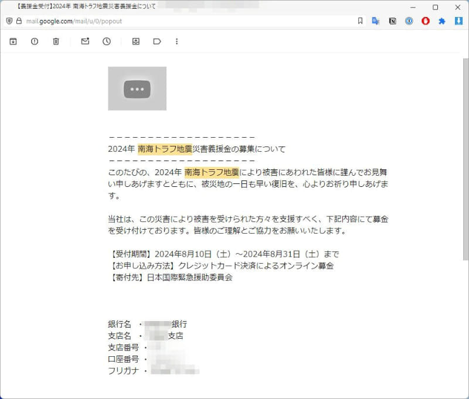Report the email as spam
469x399 pixels.
(x=35, y=42)
